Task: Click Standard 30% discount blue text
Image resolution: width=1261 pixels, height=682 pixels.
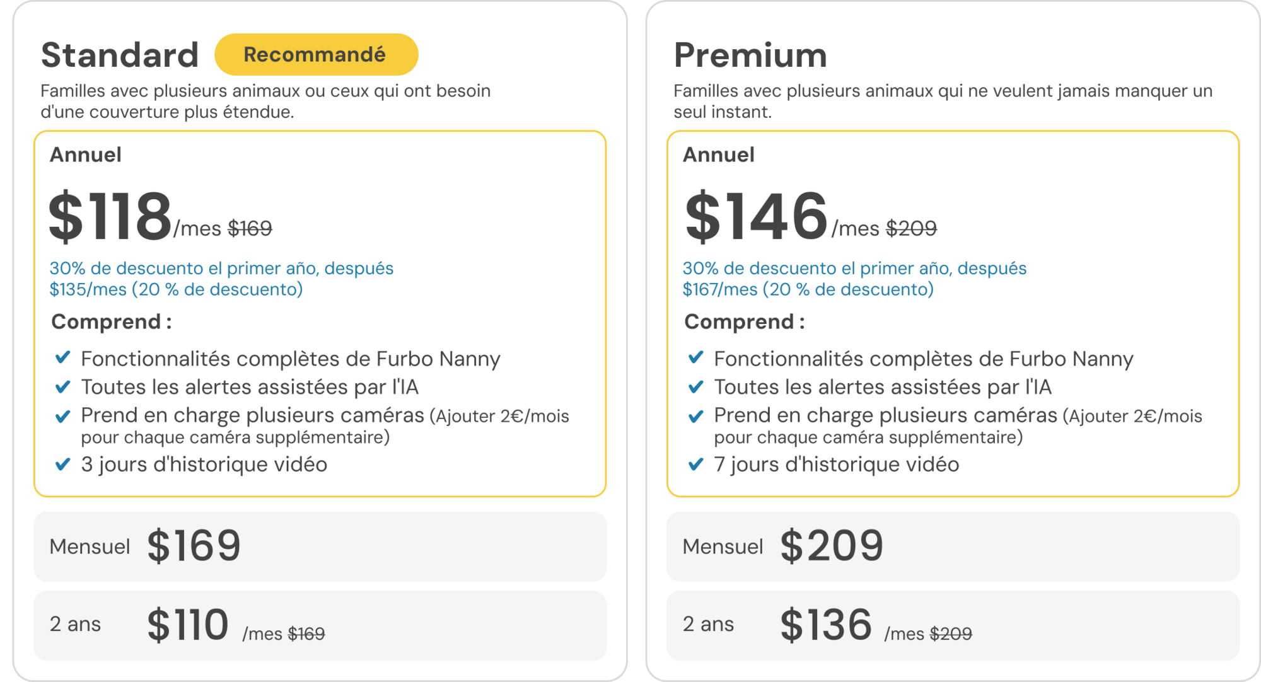Action: coord(221,279)
